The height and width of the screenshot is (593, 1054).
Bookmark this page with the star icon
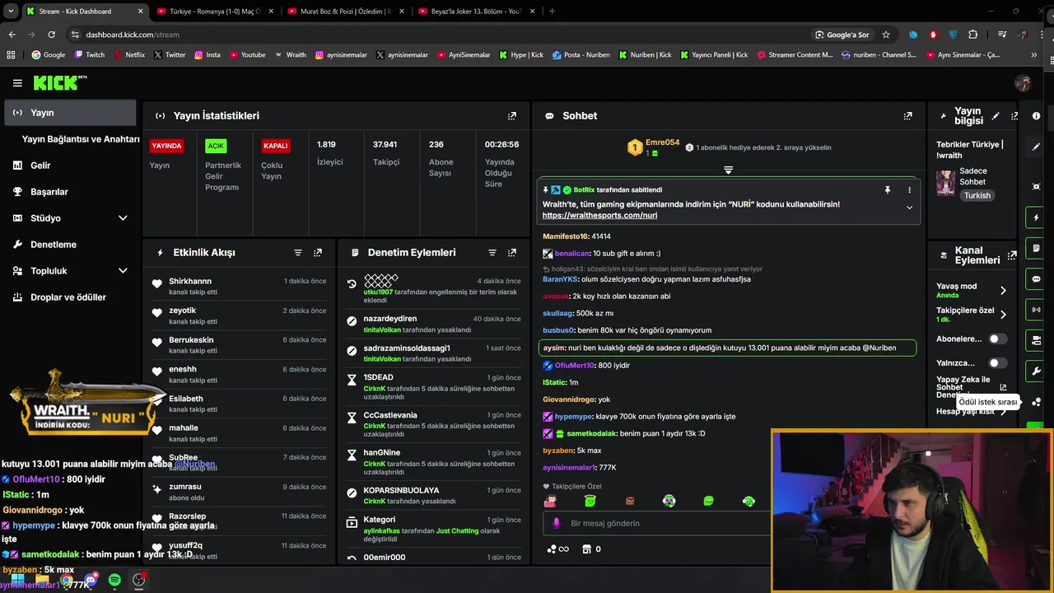[x=886, y=35]
